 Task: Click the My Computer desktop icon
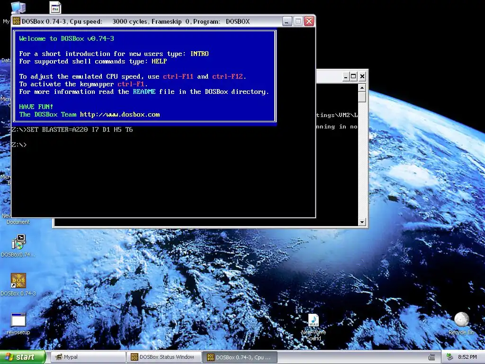pos(18,7)
